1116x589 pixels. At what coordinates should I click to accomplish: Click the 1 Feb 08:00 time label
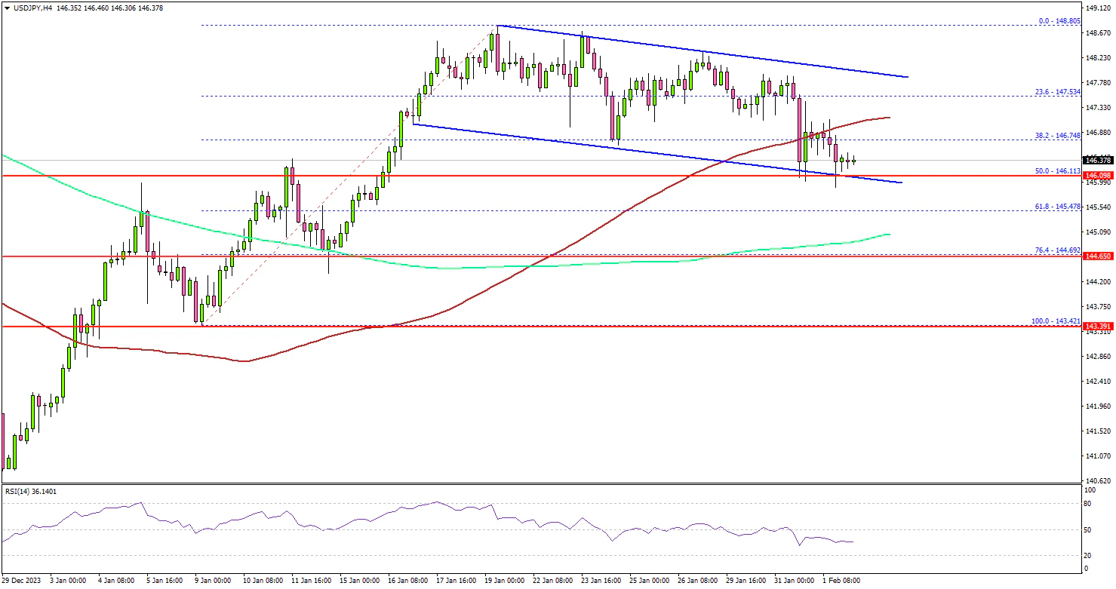(x=840, y=581)
